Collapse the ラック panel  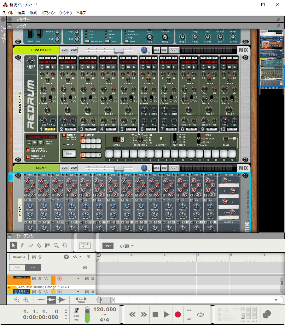click(x=9, y=26)
